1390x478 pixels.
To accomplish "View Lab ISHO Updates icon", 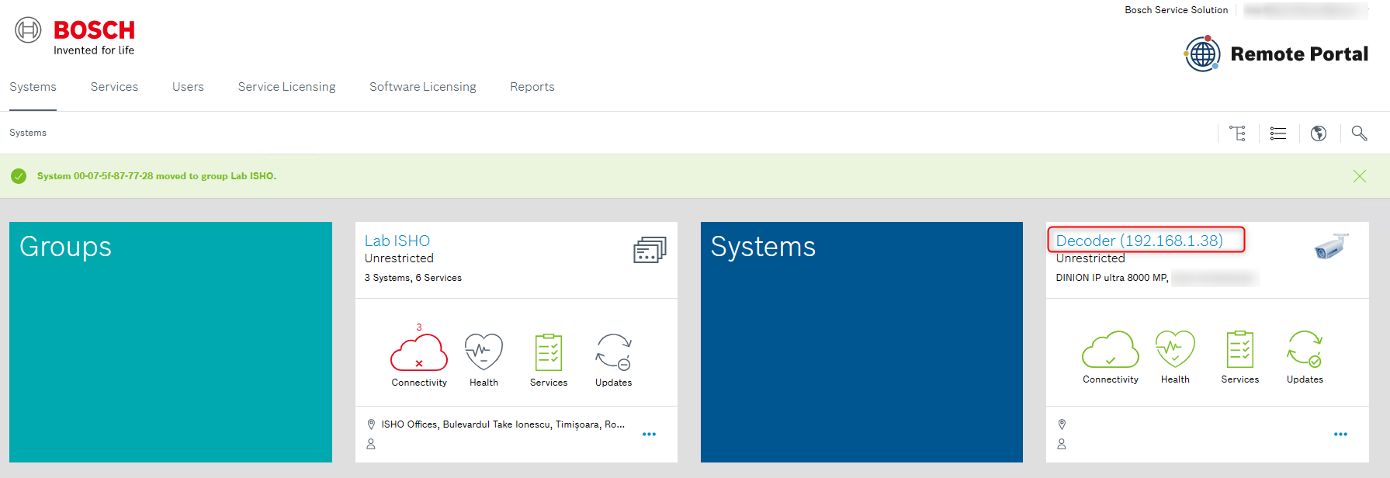I will pyautogui.click(x=614, y=352).
